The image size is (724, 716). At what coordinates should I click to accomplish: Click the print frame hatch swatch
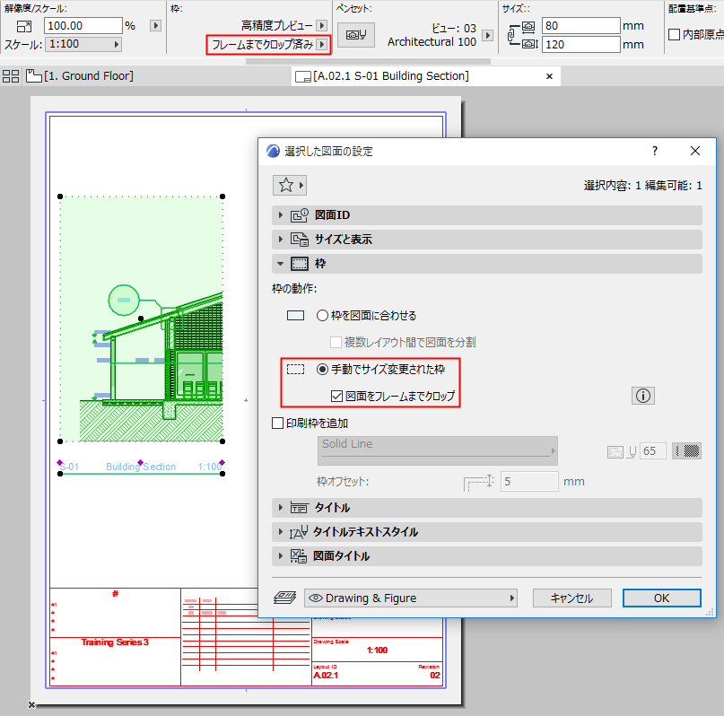click(686, 451)
